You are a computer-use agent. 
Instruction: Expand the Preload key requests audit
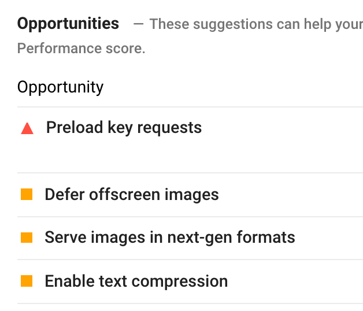click(x=124, y=128)
